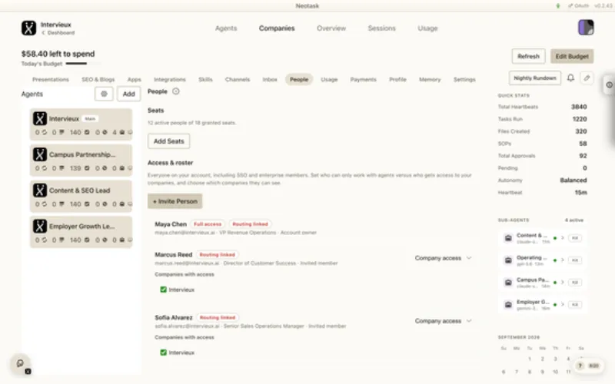Click the Add Seats button
Screen dimensions: 615x384
coord(168,141)
